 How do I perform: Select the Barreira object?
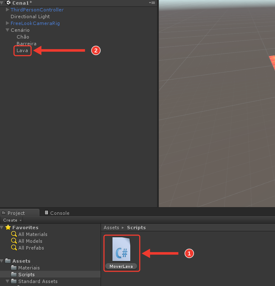pos(26,43)
